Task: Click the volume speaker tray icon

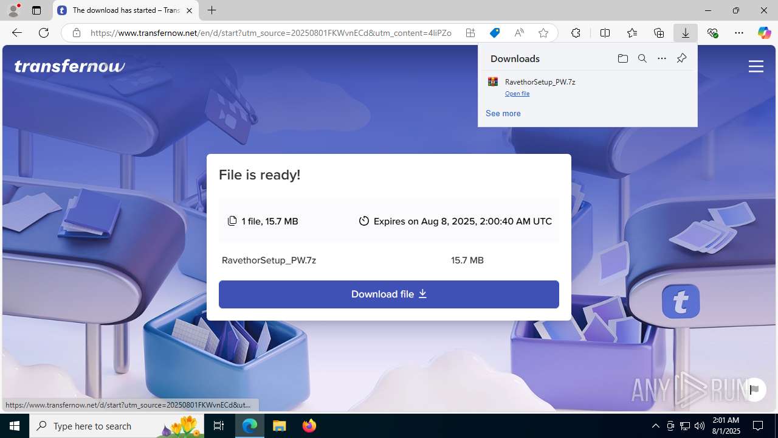Action: coord(699,426)
